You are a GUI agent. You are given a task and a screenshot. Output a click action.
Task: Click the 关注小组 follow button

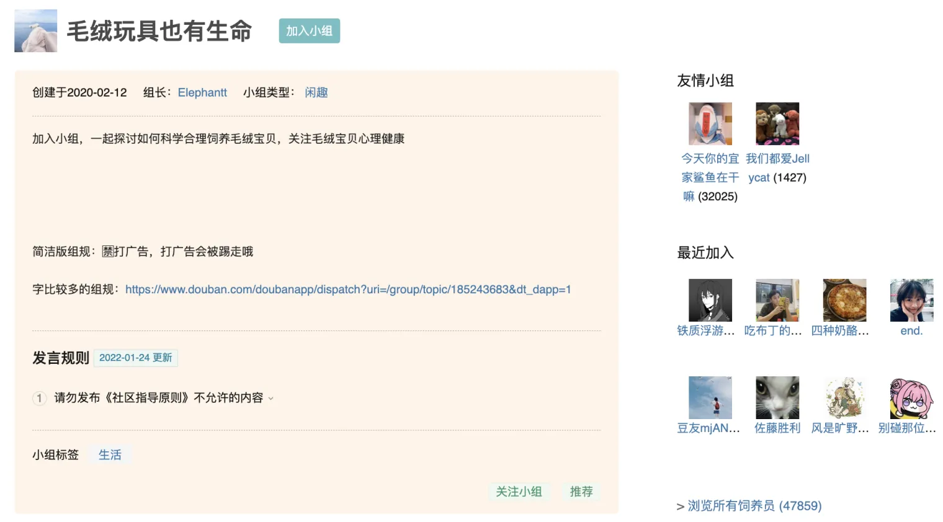click(x=519, y=492)
